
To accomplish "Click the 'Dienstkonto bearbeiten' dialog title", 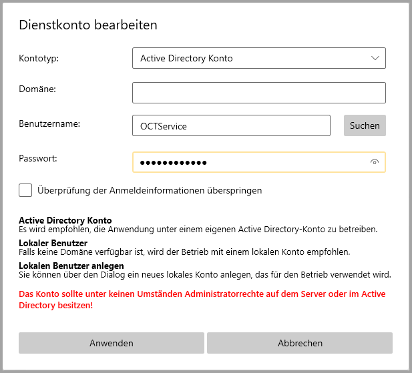I will (x=88, y=25).
